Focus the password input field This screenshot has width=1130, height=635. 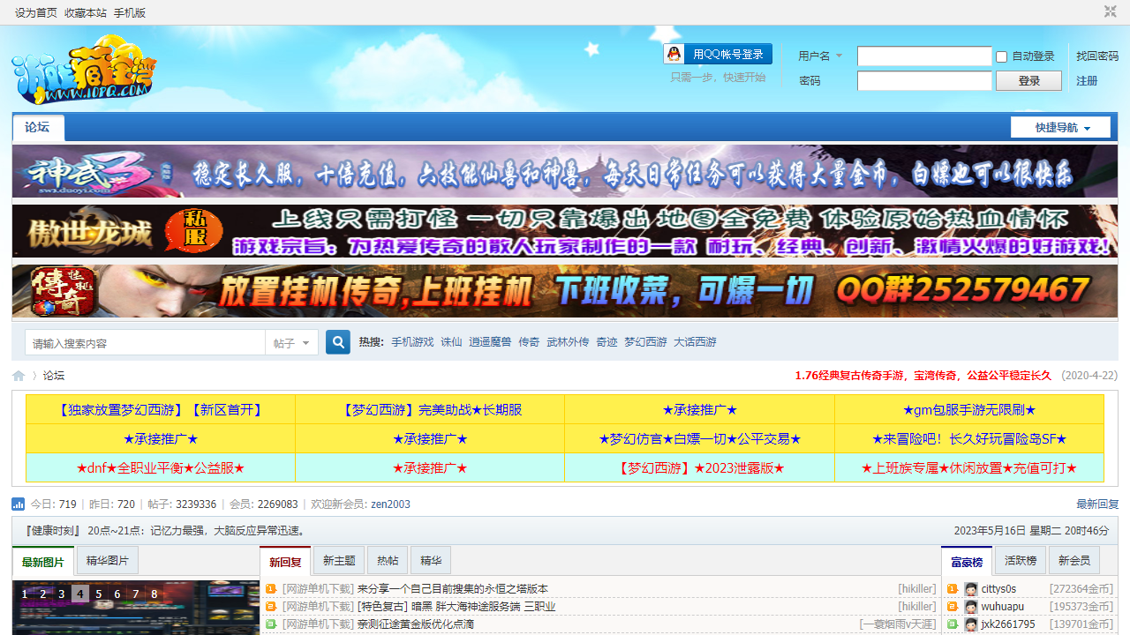click(924, 81)
